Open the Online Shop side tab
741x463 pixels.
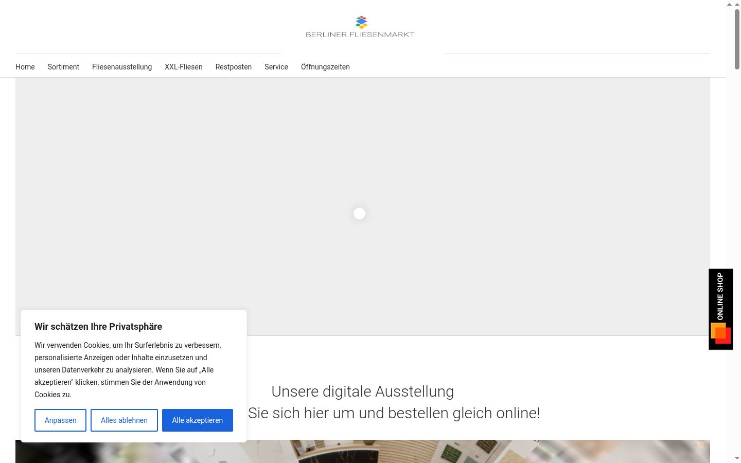(x=720, y=309)
